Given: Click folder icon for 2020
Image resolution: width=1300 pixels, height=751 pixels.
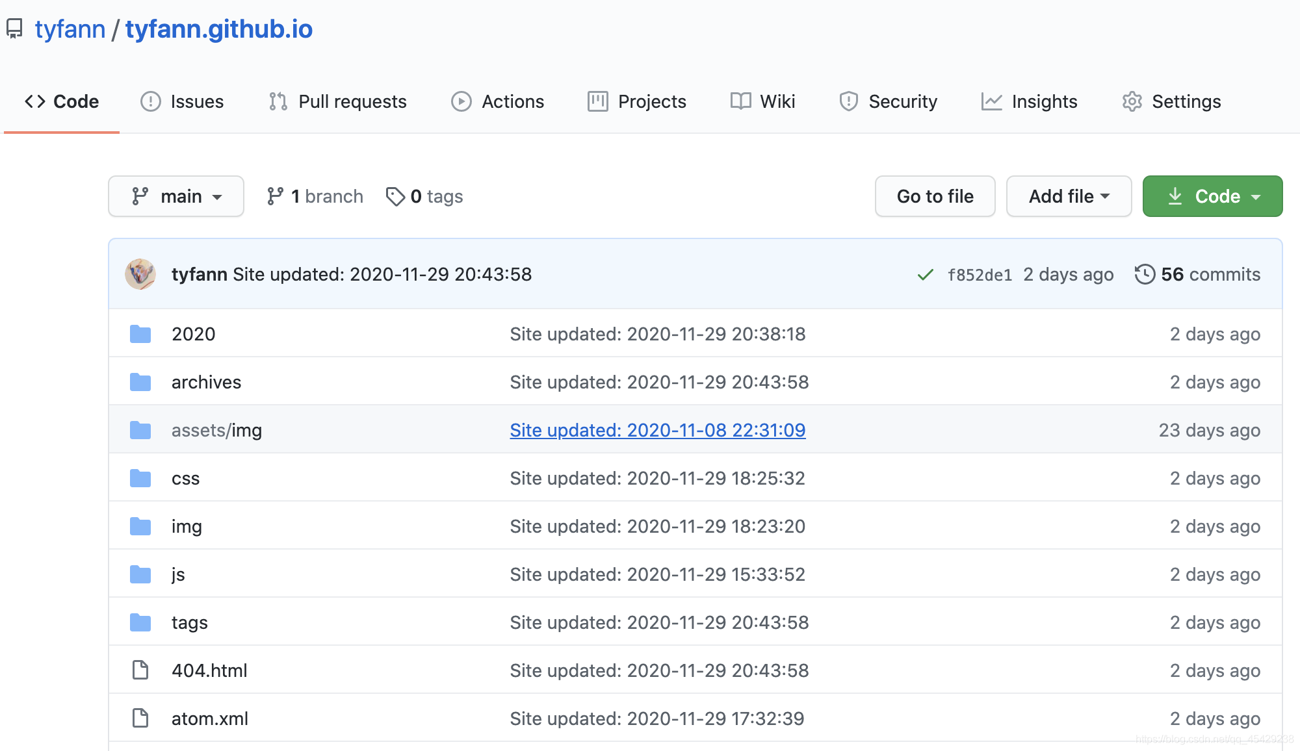Looking at the screenshot, I should point(140,334).
